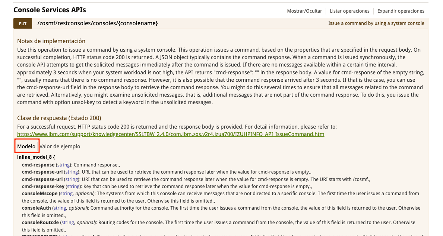Open Listar operaciones for Console Services
Image resolution: width=443 pixels, height=236 pixels.
point(349,11)
